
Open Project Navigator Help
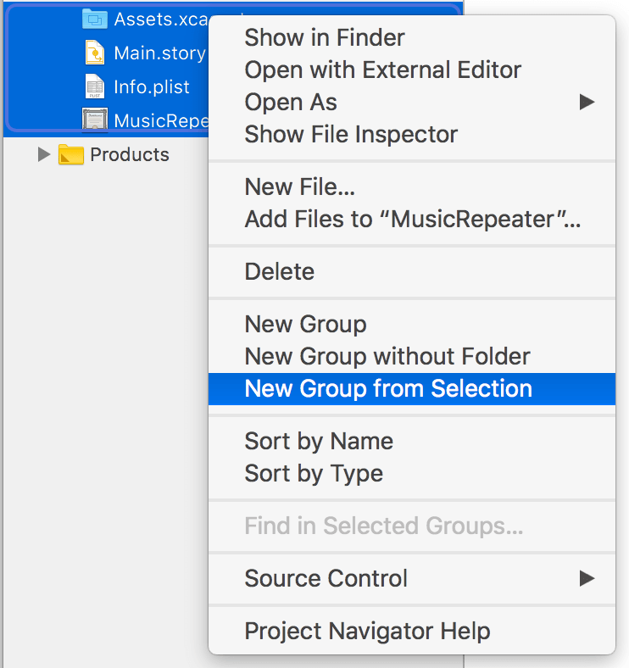pos(367,631)
